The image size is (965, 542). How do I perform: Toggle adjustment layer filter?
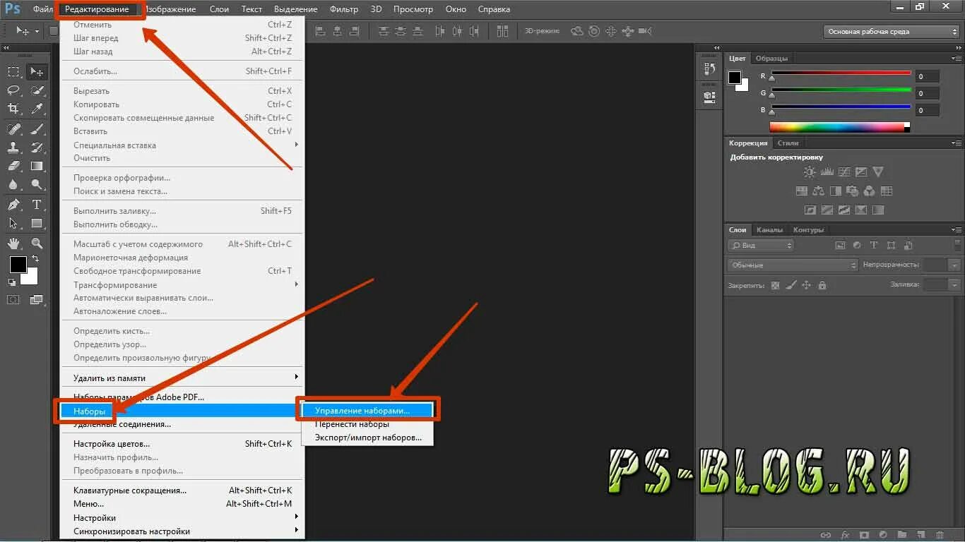[857, 246]
